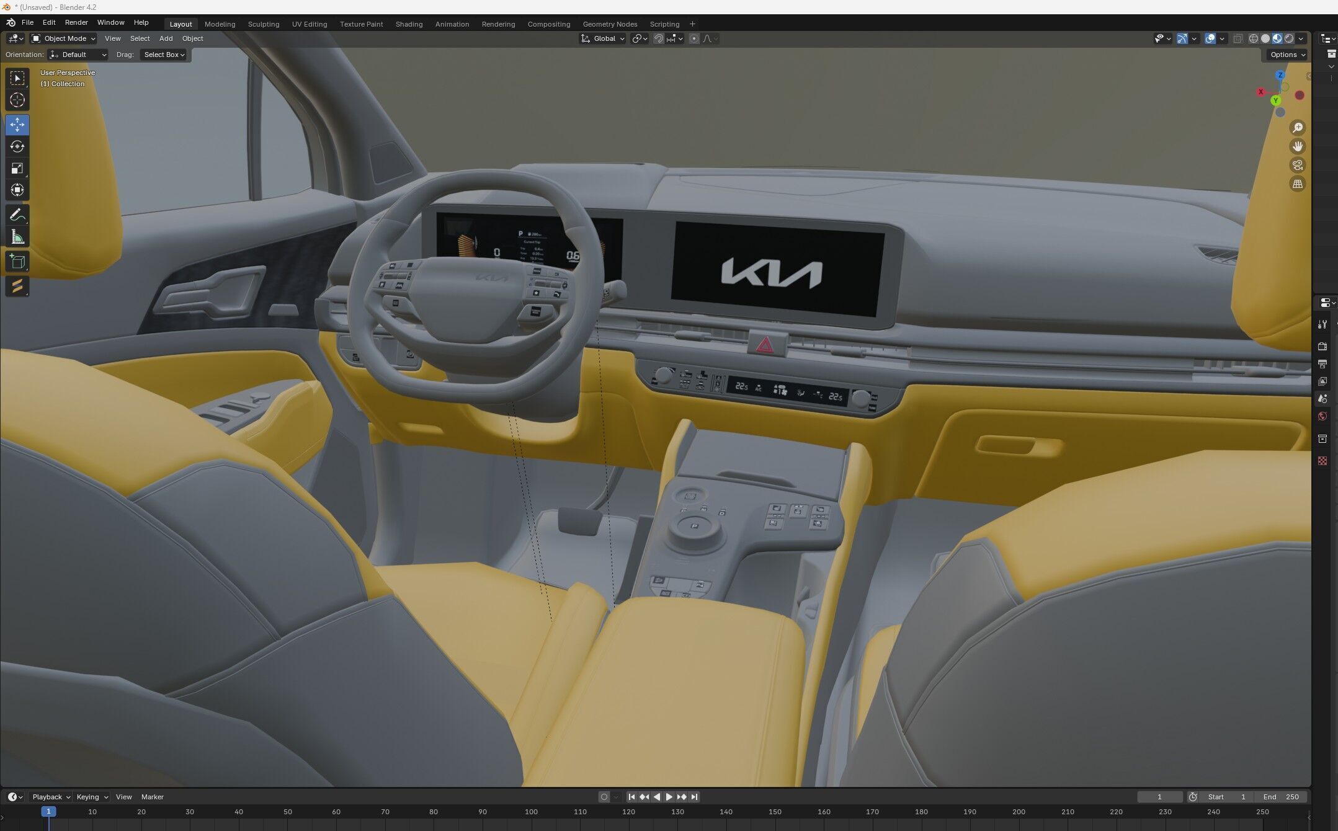Click the green Y axis on the gizmo
Screen dimensions: 1338x831
click(x=1275, y=100)
